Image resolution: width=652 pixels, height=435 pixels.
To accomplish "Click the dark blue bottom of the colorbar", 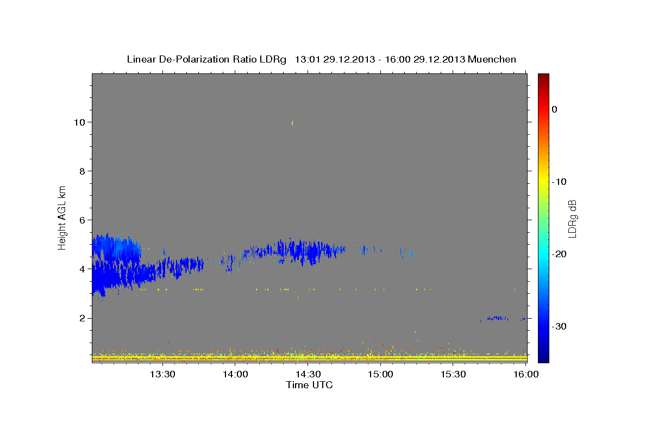I will (543, 356).
